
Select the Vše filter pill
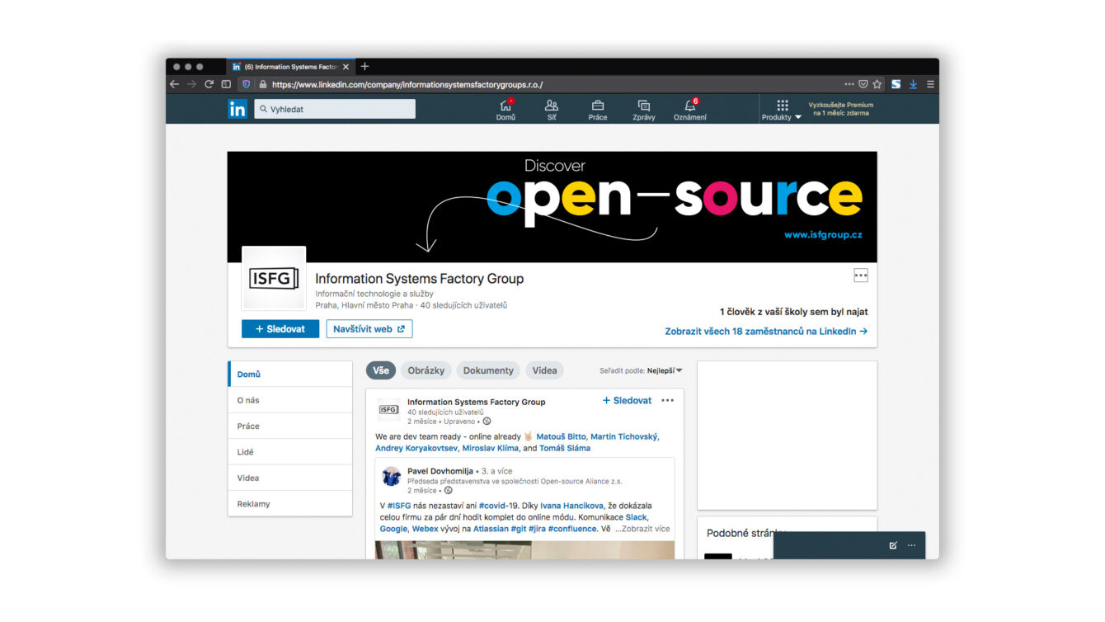(x=381, y=370)
